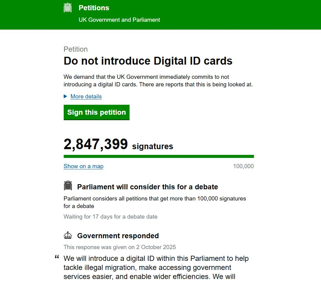Open the Show on a map link
The height and width of the screenshot is (282, 321).
tap(83, 166)
